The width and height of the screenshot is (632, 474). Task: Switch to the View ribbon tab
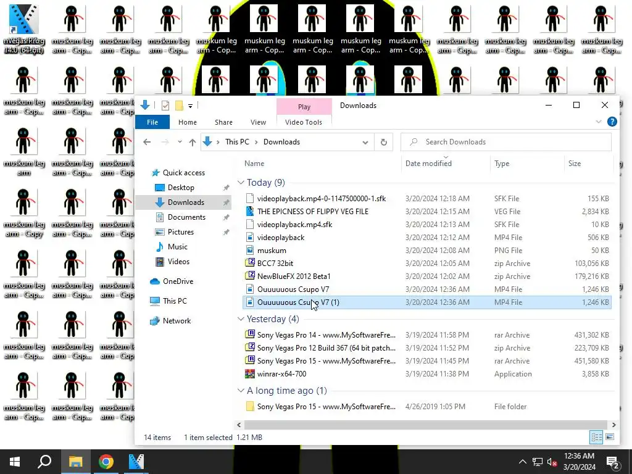coord(258,122)
